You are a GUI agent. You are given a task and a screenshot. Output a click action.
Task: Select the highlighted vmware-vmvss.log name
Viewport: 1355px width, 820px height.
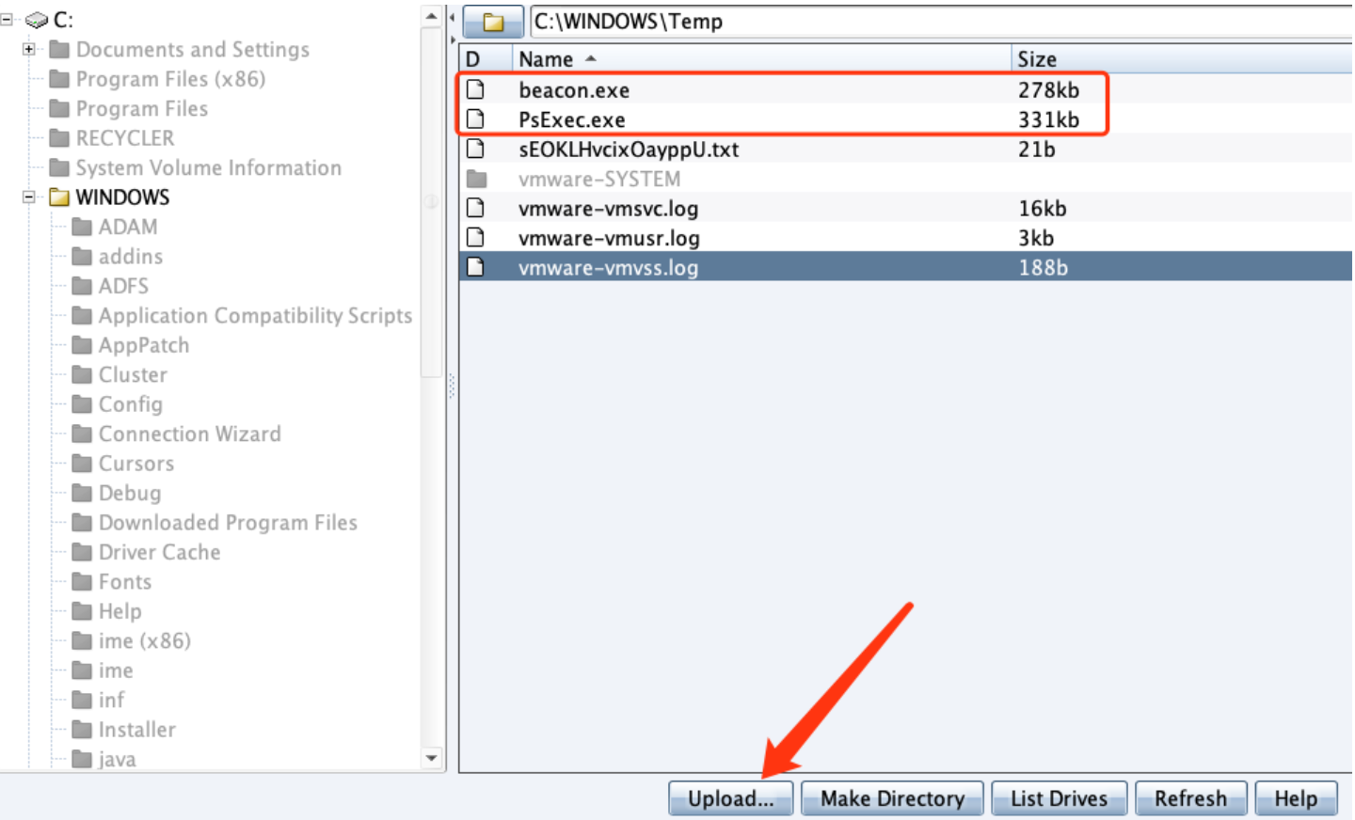tap(608, 268)
